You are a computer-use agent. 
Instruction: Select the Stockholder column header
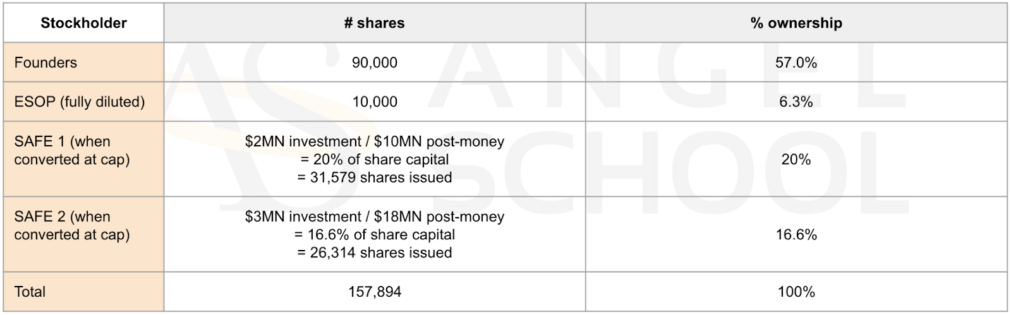pos(83,23)
